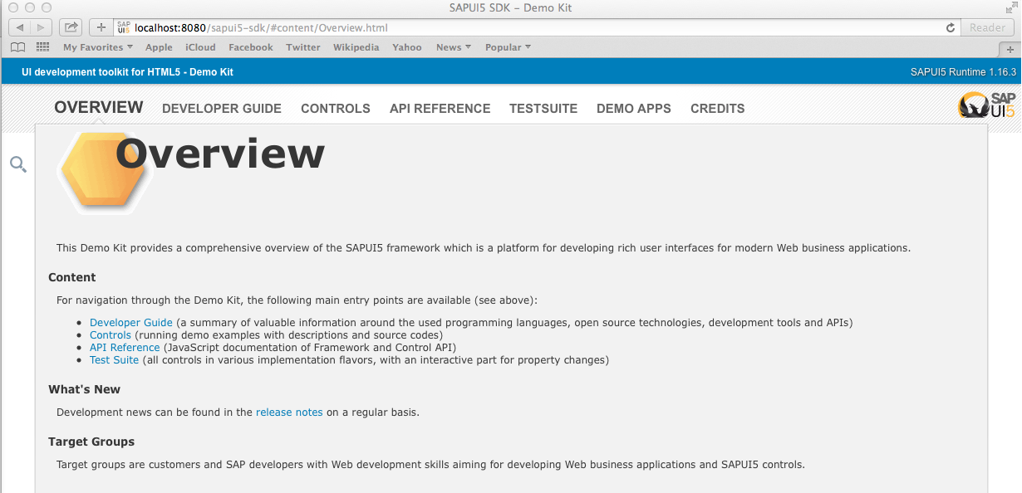This screenshot has width=1022, height=493.
Task: Click the large 'Overview' page heading
Action: click(220, 154)
